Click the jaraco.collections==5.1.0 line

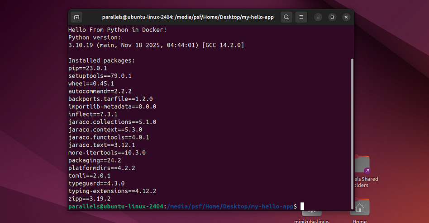pyautogui.click(x=112, y=122)
